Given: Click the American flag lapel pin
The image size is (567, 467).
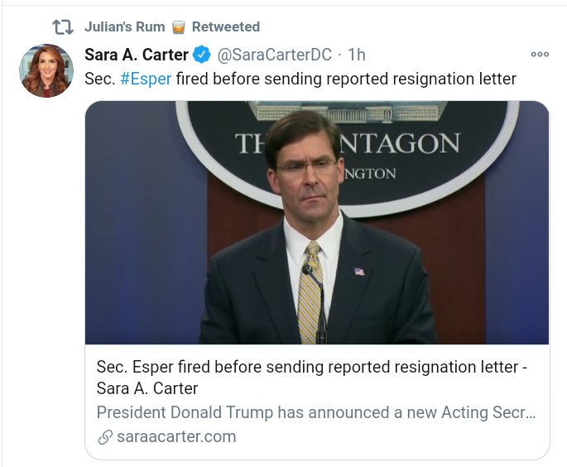Looking at the screenshot, I should coord(358,271).
